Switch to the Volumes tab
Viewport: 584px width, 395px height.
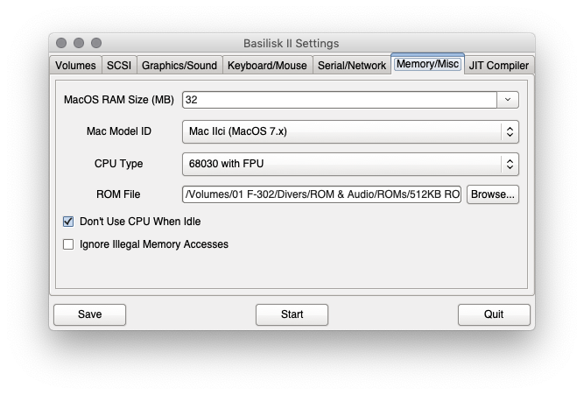click(75, 65)
